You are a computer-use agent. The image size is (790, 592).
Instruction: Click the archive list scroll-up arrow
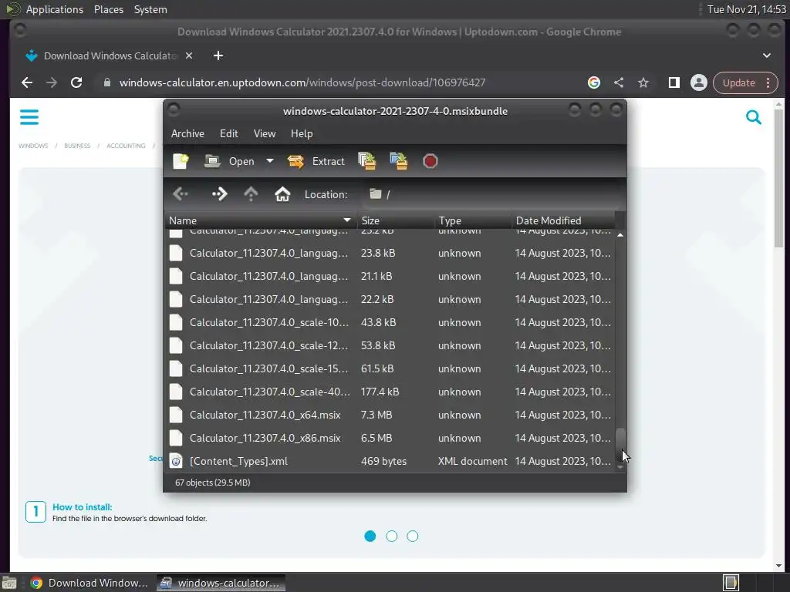pyautogui.click(x=620, y=235)
